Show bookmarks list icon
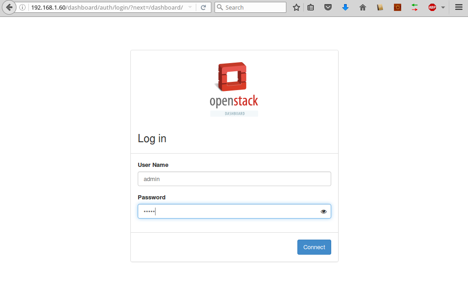This screenshot has width=468, height=294. 311,7
